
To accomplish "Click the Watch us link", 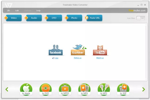I will (x=100, y=58).
